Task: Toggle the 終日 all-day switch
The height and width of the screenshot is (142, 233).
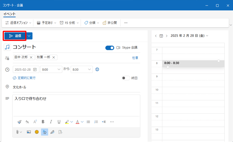Action: click(125, 78)
